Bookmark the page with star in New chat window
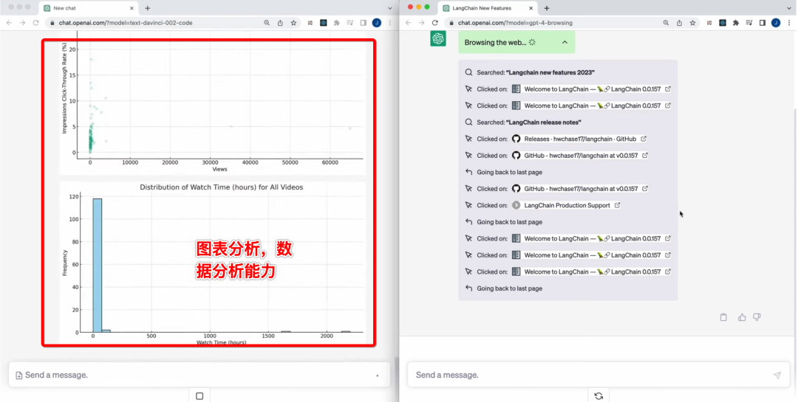Image resolution: width=798 pixels, height=402 pixels. pos(293,23)
